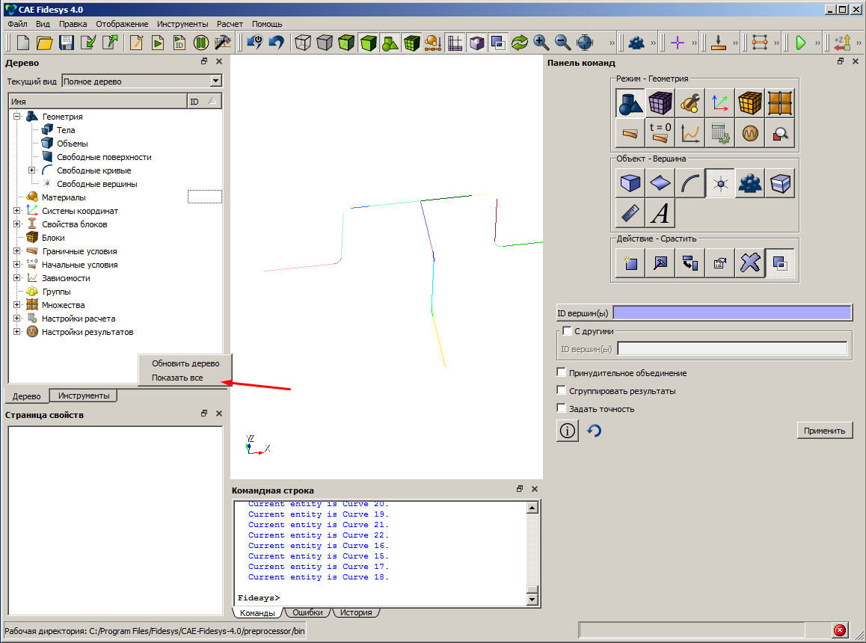The height and width of the screenshot is (643, 866).
Task: Undock the Панель команд panel
Action: coord(841,61)
